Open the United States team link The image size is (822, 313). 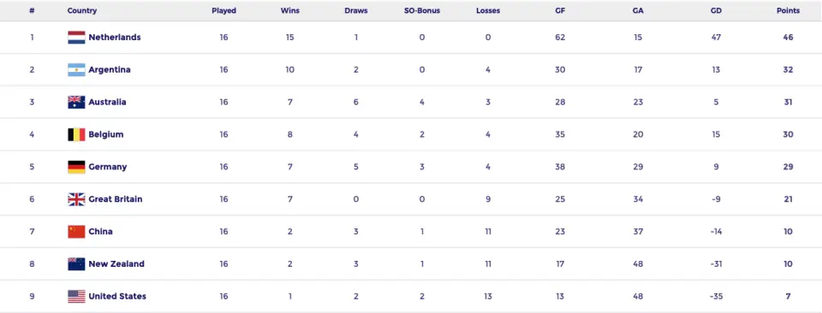tap(117, 296)
